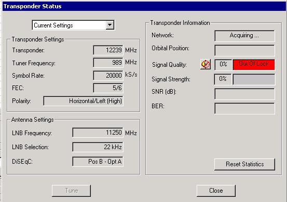Click the gray Signal Strength bar
The image size is (287, 202).
coord(254,79)
